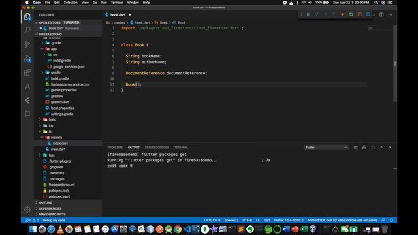
Task: Click the Ln 11, Col 8 cursor position
Action: pos(212,221)
